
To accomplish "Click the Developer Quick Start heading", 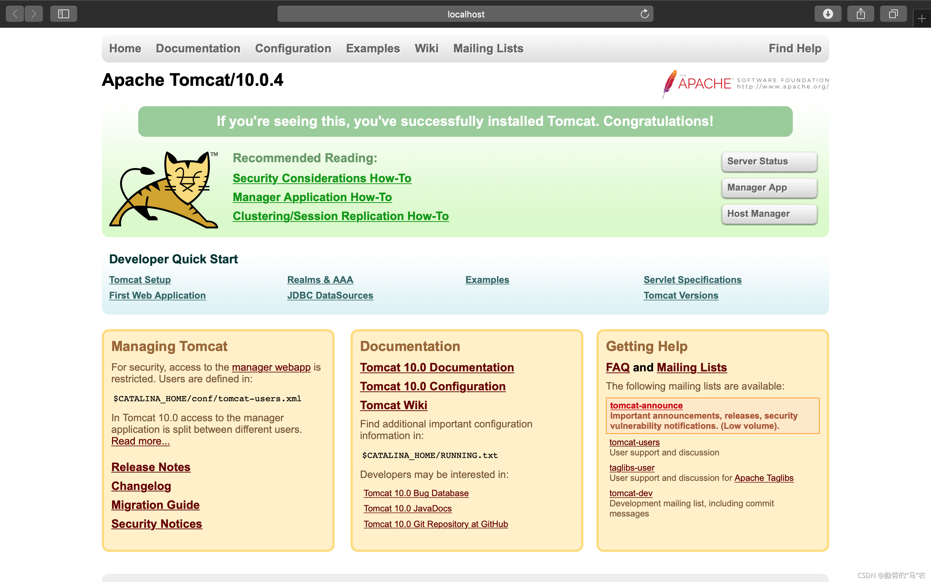I will click(173, 259).
